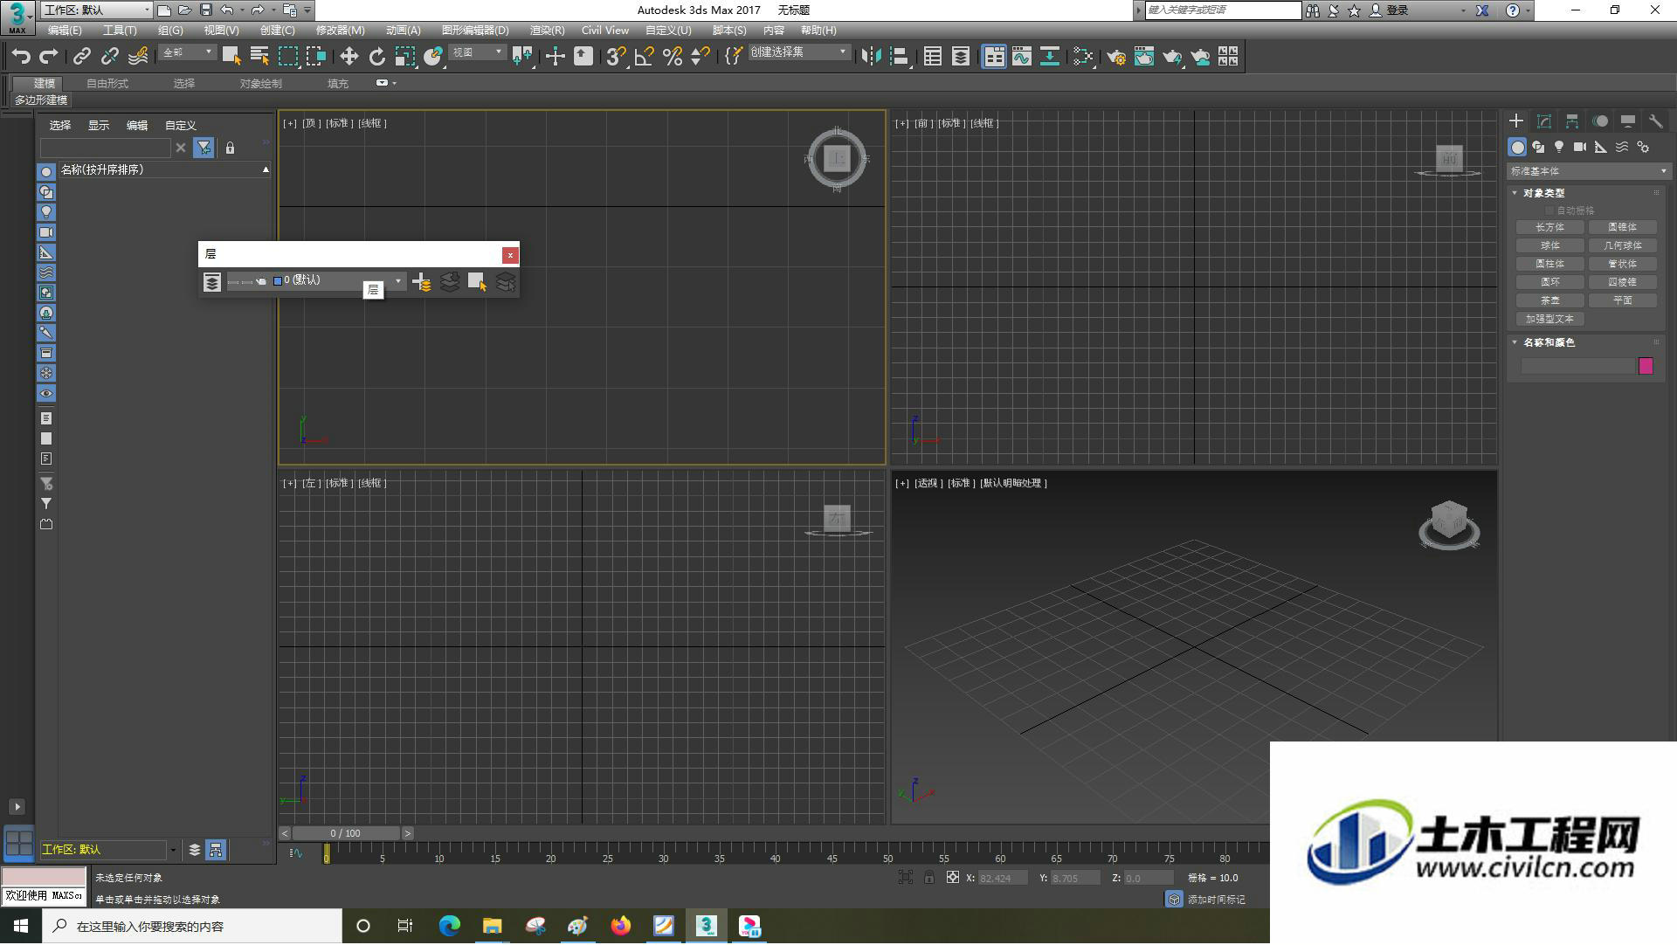Open the 修改器(M) menu
1677x945 pixels.
pyautogui.click(x=341, y=31)
